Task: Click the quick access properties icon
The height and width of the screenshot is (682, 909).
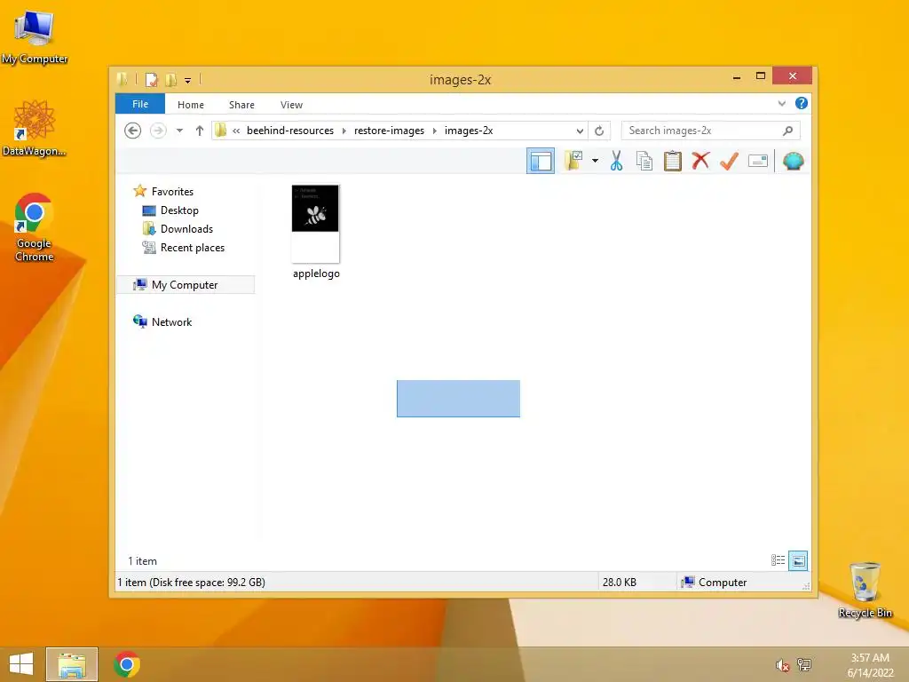Action: (x=151, y=79)
